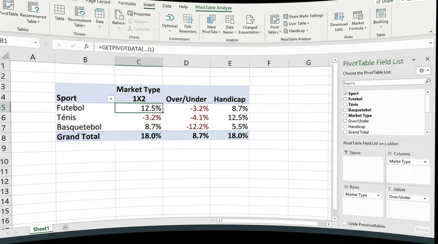Click the horizontal scrollbar right arrow
This screenshot has height=244, width=438.
pos(329,224)
